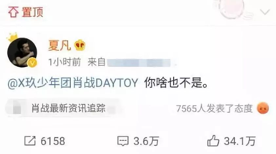Click the blurred topic card thumbnail

(17, 108)
